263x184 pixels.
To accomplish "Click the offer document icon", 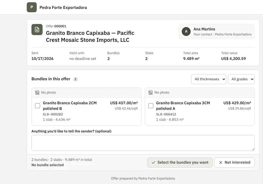I will (x=37, y=30).
